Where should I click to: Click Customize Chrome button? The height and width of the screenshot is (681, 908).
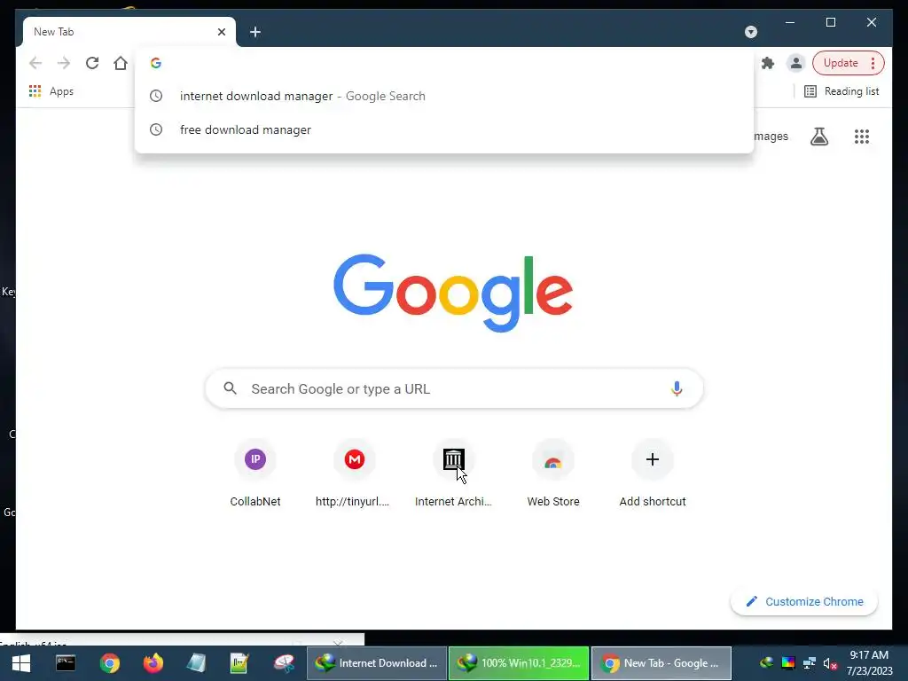click(x=804, y=602)
